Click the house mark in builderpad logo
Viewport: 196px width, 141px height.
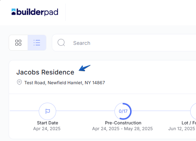(13, 12)
